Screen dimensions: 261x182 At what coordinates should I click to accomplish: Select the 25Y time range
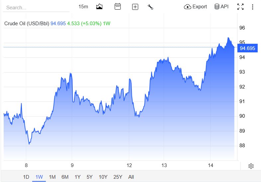coord(118,177)
